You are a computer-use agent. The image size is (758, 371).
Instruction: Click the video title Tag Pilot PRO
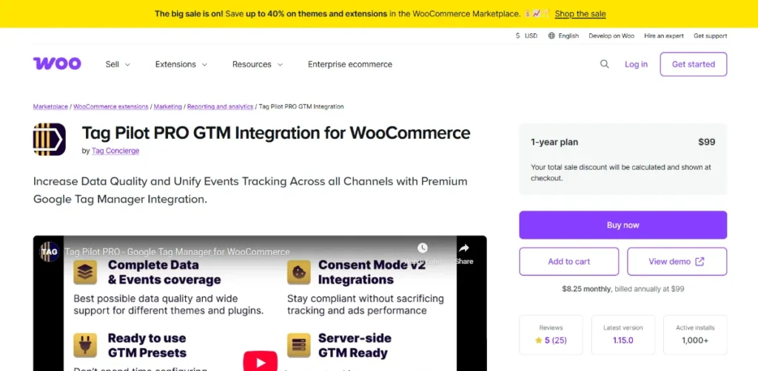click(x=177, y=252)
